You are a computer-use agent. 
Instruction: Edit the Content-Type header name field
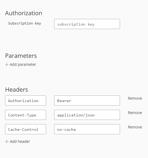[x=26, y=115]
